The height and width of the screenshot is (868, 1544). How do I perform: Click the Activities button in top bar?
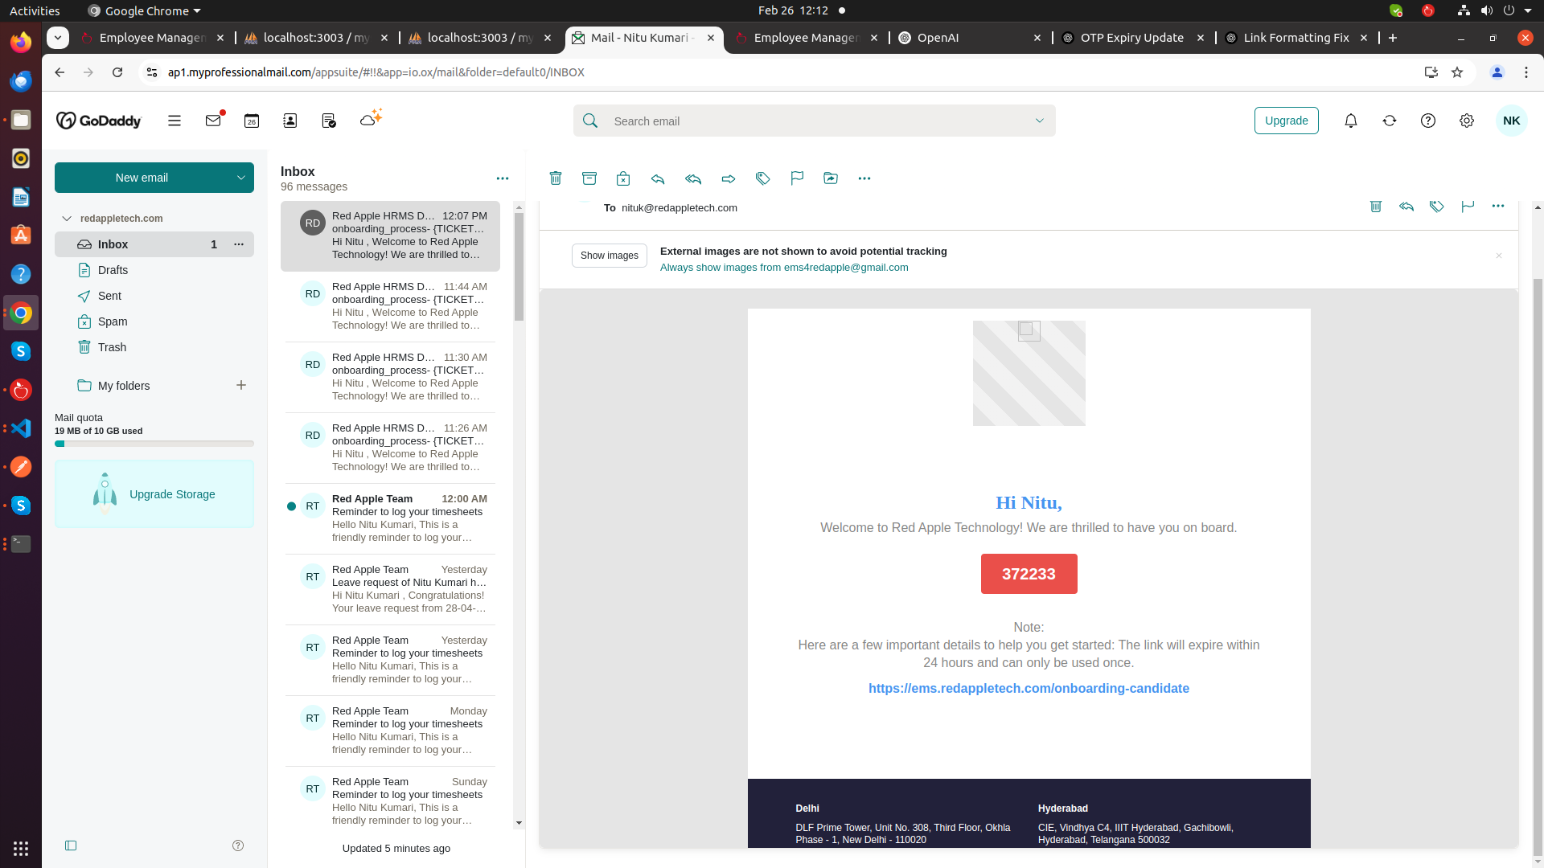pos(35,11)
